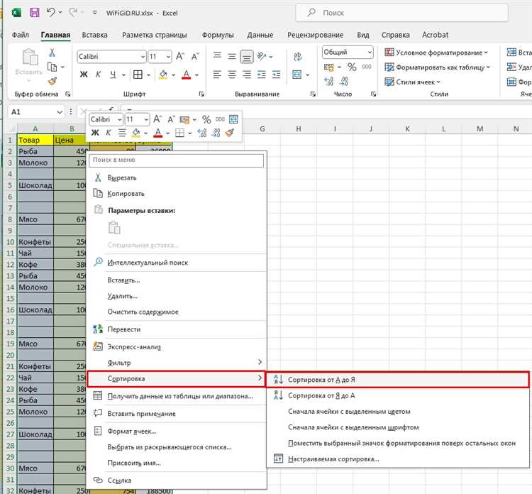This screenshot has height=494, width=532.
Task: Open the Файл tab
Action: pyautogui.click(x=21, y=35)
